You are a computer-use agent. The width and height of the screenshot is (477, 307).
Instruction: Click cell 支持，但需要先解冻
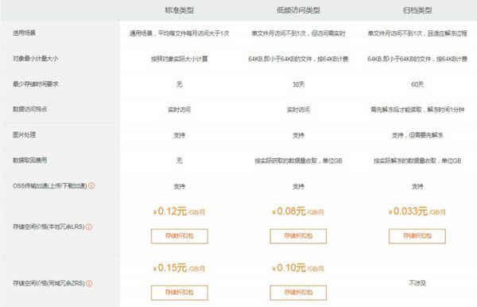pyautogui.click(x=417, y=135)
